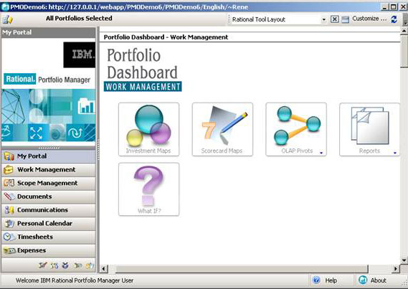Click the My Portal chart icon
The image size is (408, 289).
[x=9, y=156]
